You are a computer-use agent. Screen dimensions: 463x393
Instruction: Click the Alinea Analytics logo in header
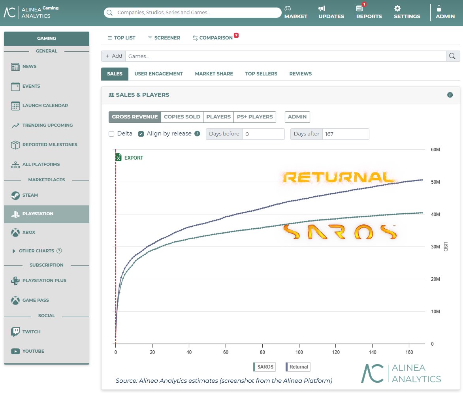tap(31, 12)
